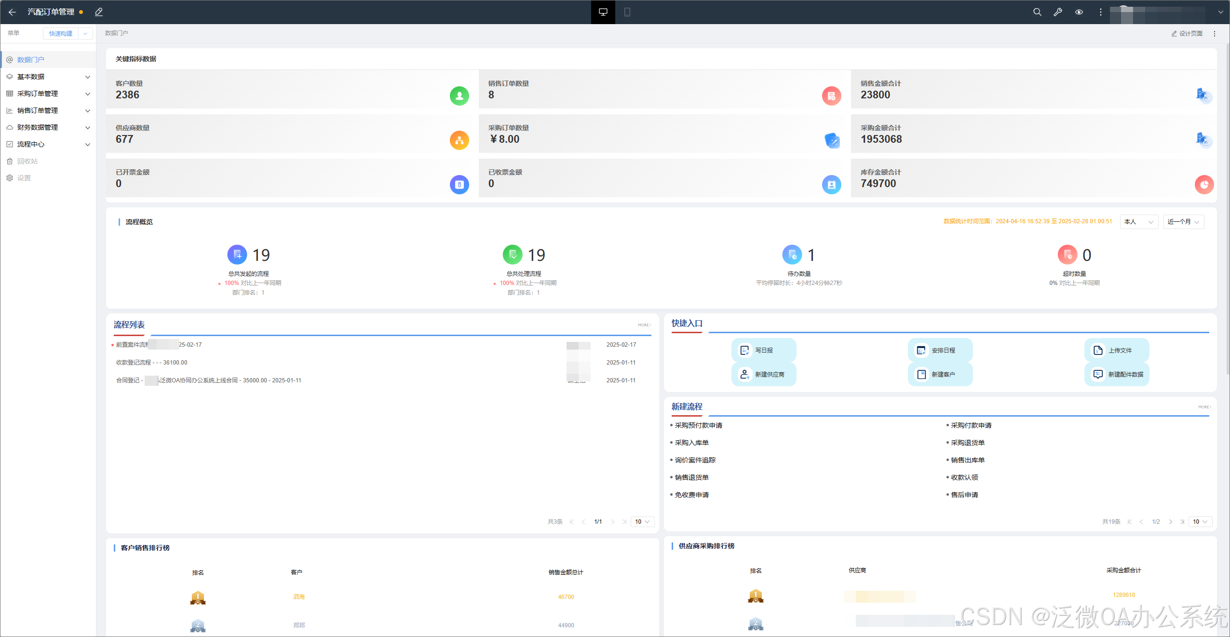
Task: Click the red inventory pie chart icon
Action: pos(1204,185)
